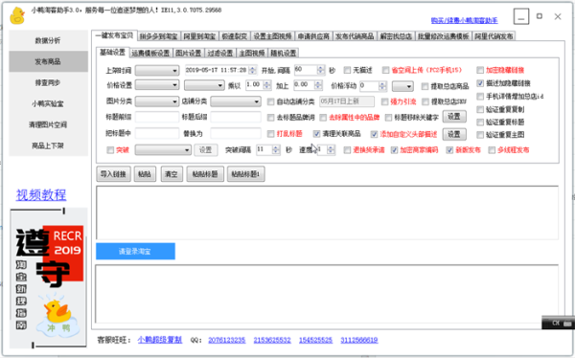
Task: Click into the 标题前缀 input field
Action: tap(157, 117)
